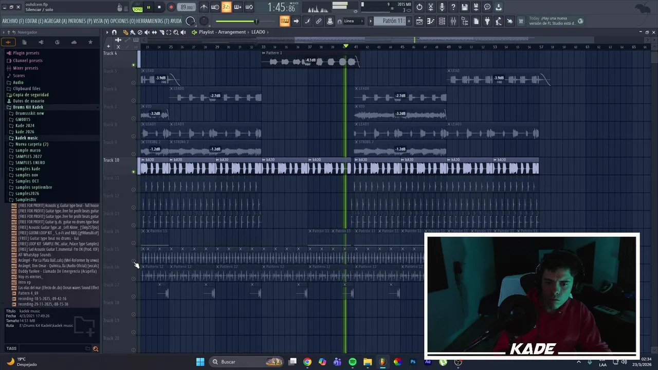Toggle Track 6 mute dot
The image size is (658, 370).
click(x=134, y=101)
